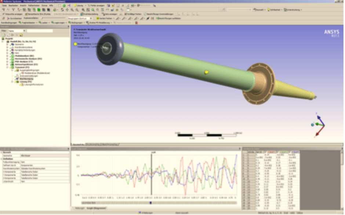This screenshot has width=345, height=215.
Task: Open the Hilfe menu
Action: pyautogui.click(x=51, y=5)
